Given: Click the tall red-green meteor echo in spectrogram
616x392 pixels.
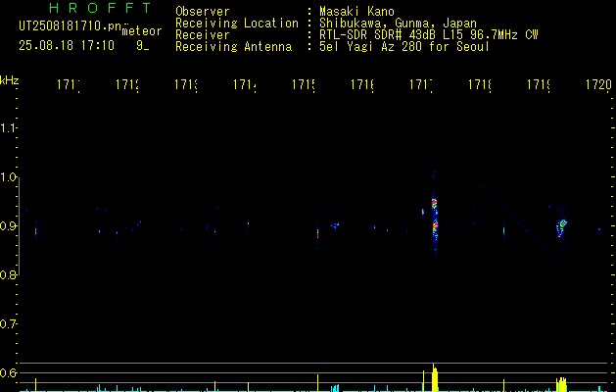Looking at the screenshot, I should [434, 219].
